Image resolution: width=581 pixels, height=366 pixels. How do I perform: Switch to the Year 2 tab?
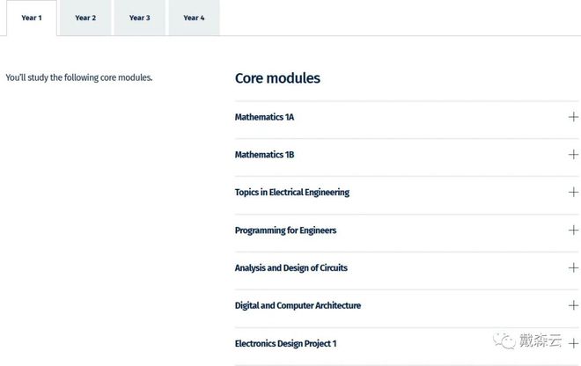[85, 18]
